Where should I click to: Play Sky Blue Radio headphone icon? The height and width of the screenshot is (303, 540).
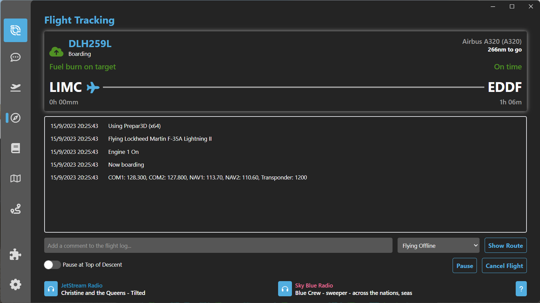(285, 289)
